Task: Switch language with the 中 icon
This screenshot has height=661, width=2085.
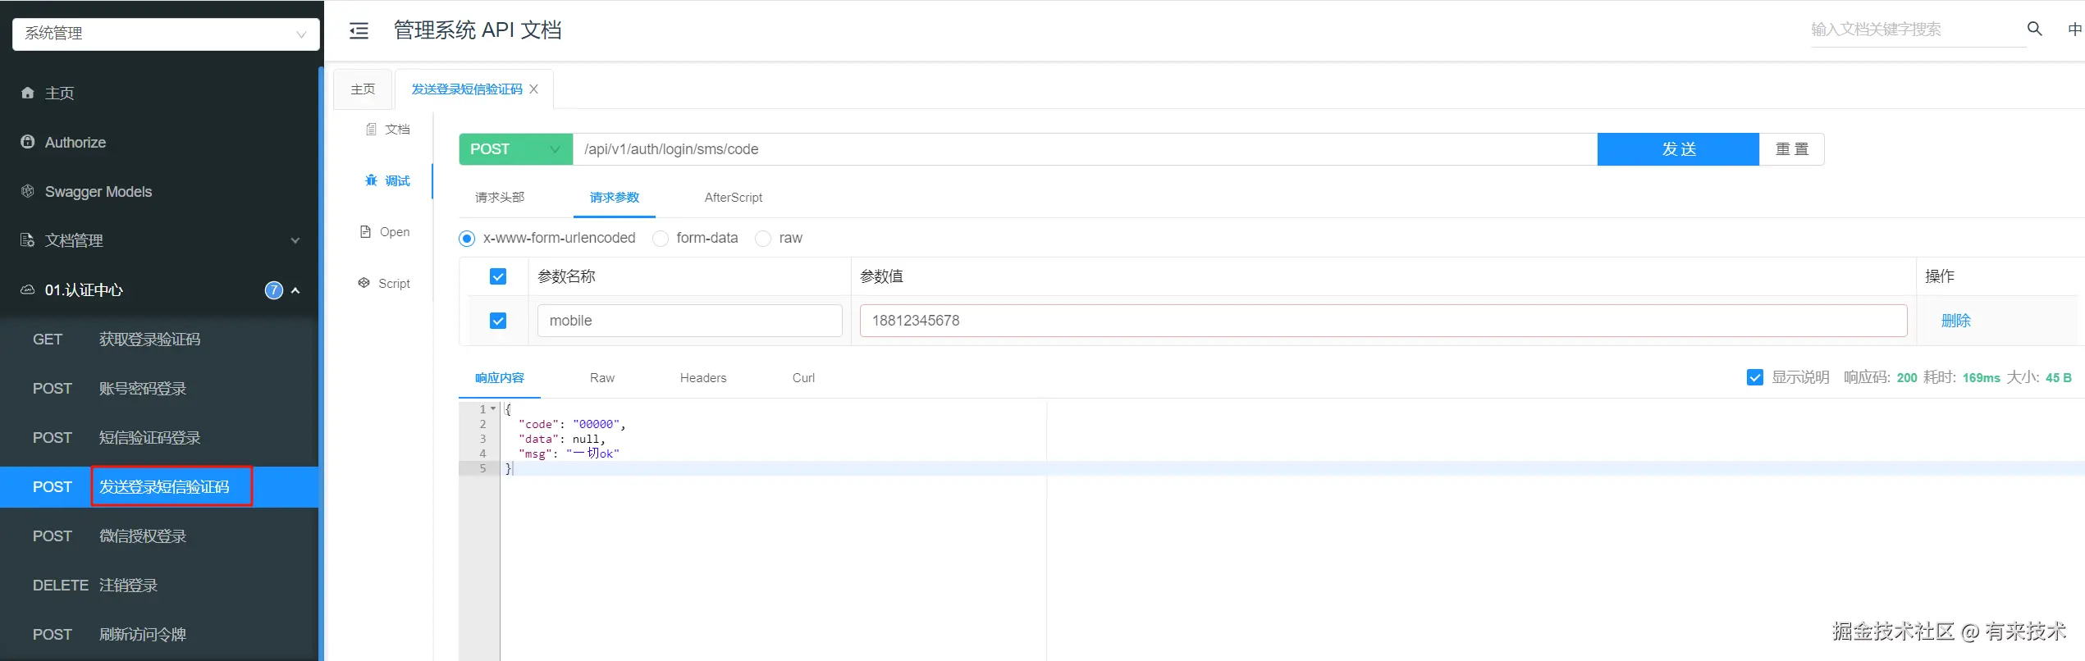Action: (2074, 30)
